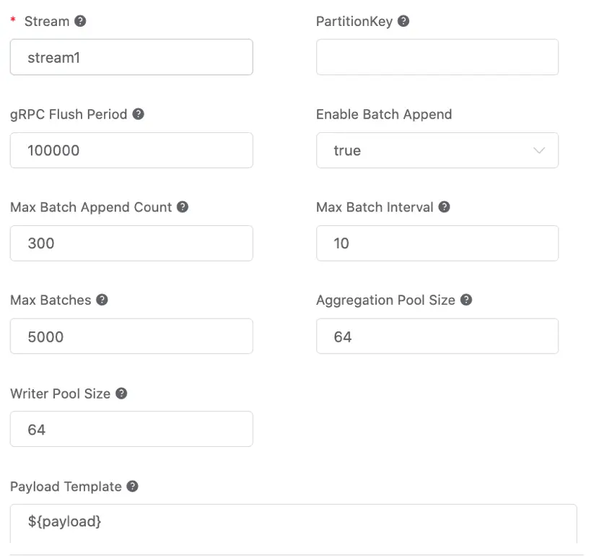
Task: Click the Payload Template text area
Action: tap(293, 522)
